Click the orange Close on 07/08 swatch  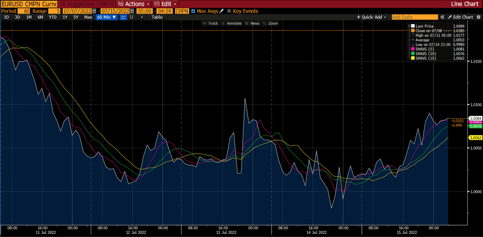coord(413,31)
